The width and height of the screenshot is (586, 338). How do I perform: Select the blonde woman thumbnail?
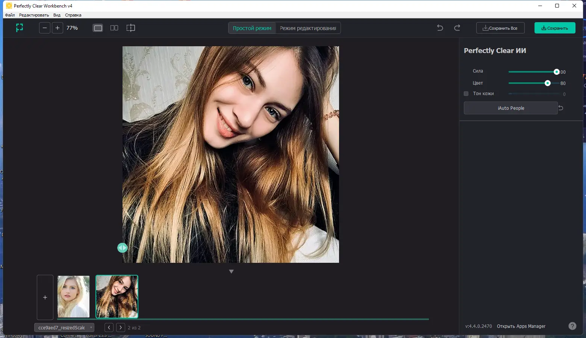[74, 297]
